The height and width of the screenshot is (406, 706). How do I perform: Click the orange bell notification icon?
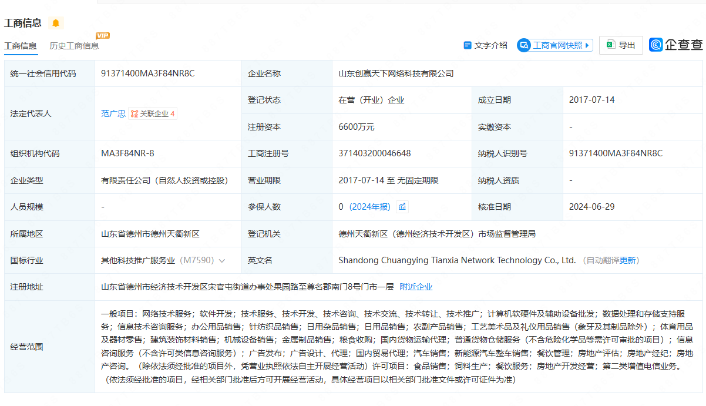pyautogui.click(x=56, y=23)
